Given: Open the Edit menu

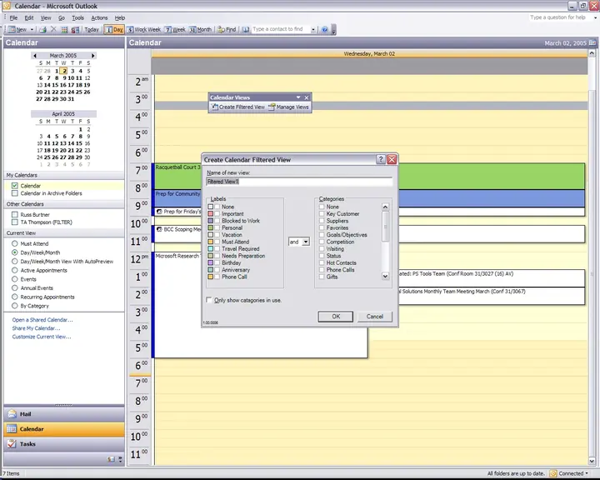Looking at the screenshot, I should 29,18.
